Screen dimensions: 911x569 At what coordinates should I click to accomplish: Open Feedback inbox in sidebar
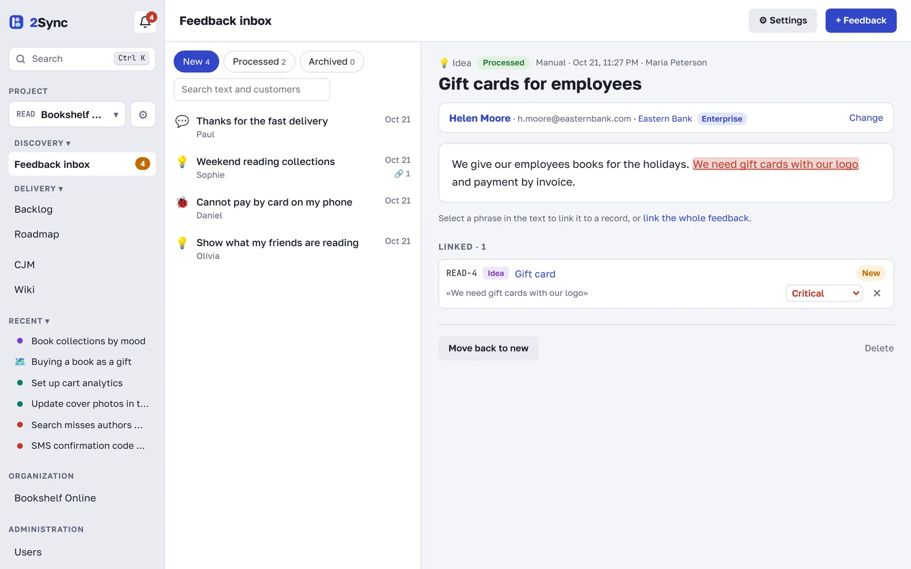tap(82, 164)
